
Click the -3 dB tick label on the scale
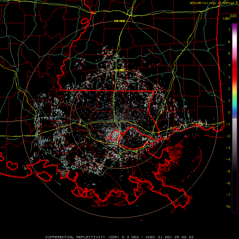[x=228, y=148]
